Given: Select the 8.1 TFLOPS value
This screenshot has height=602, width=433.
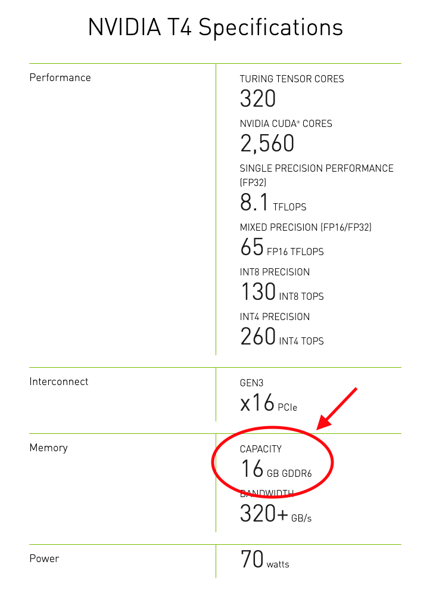Looking at the screenshot, I should coord(273,204).
